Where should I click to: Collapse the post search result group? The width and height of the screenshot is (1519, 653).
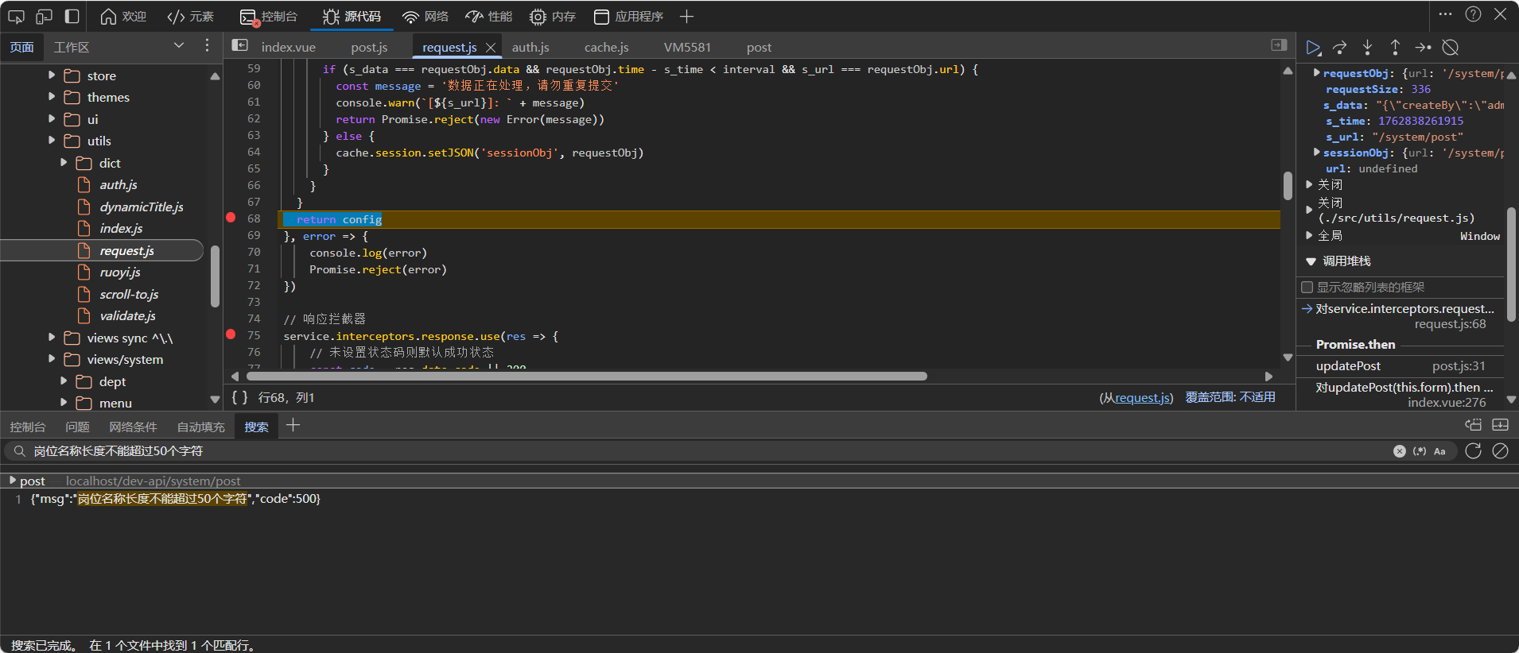coord(12,481)
